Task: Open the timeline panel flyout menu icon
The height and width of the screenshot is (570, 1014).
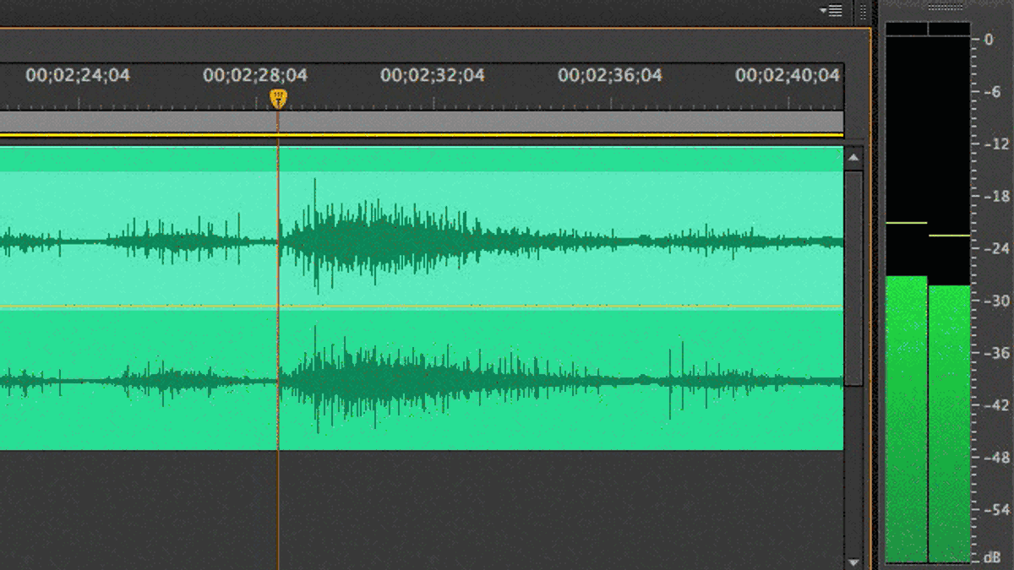Action: coord(831,10)
